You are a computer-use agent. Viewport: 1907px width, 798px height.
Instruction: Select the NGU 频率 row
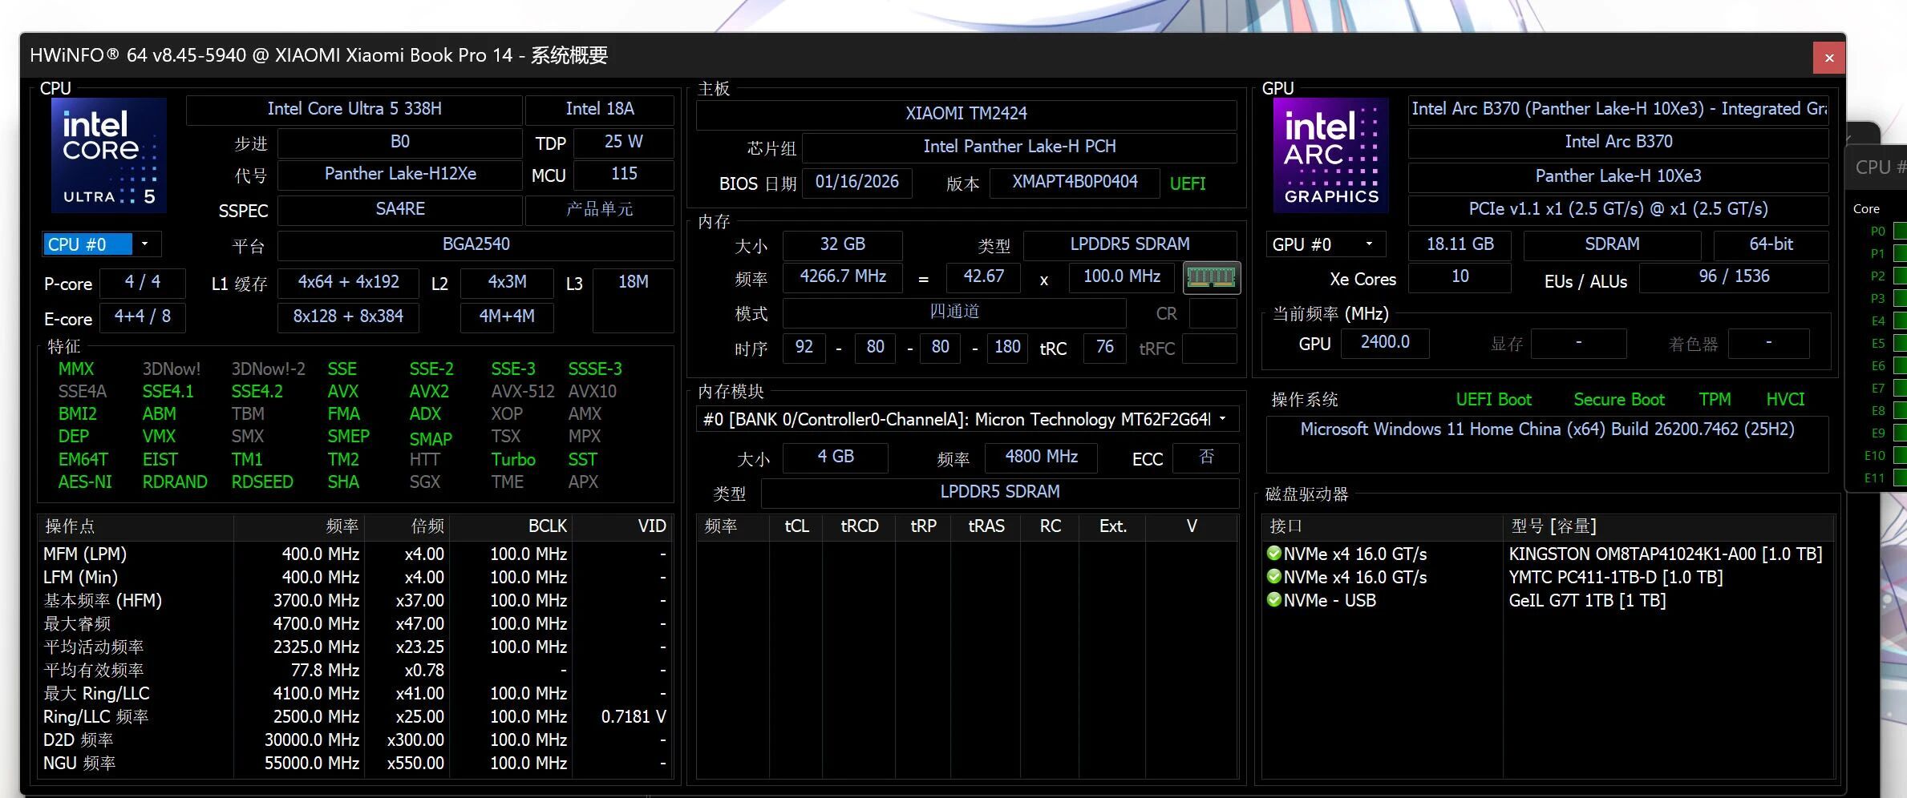tap(354, 763)
